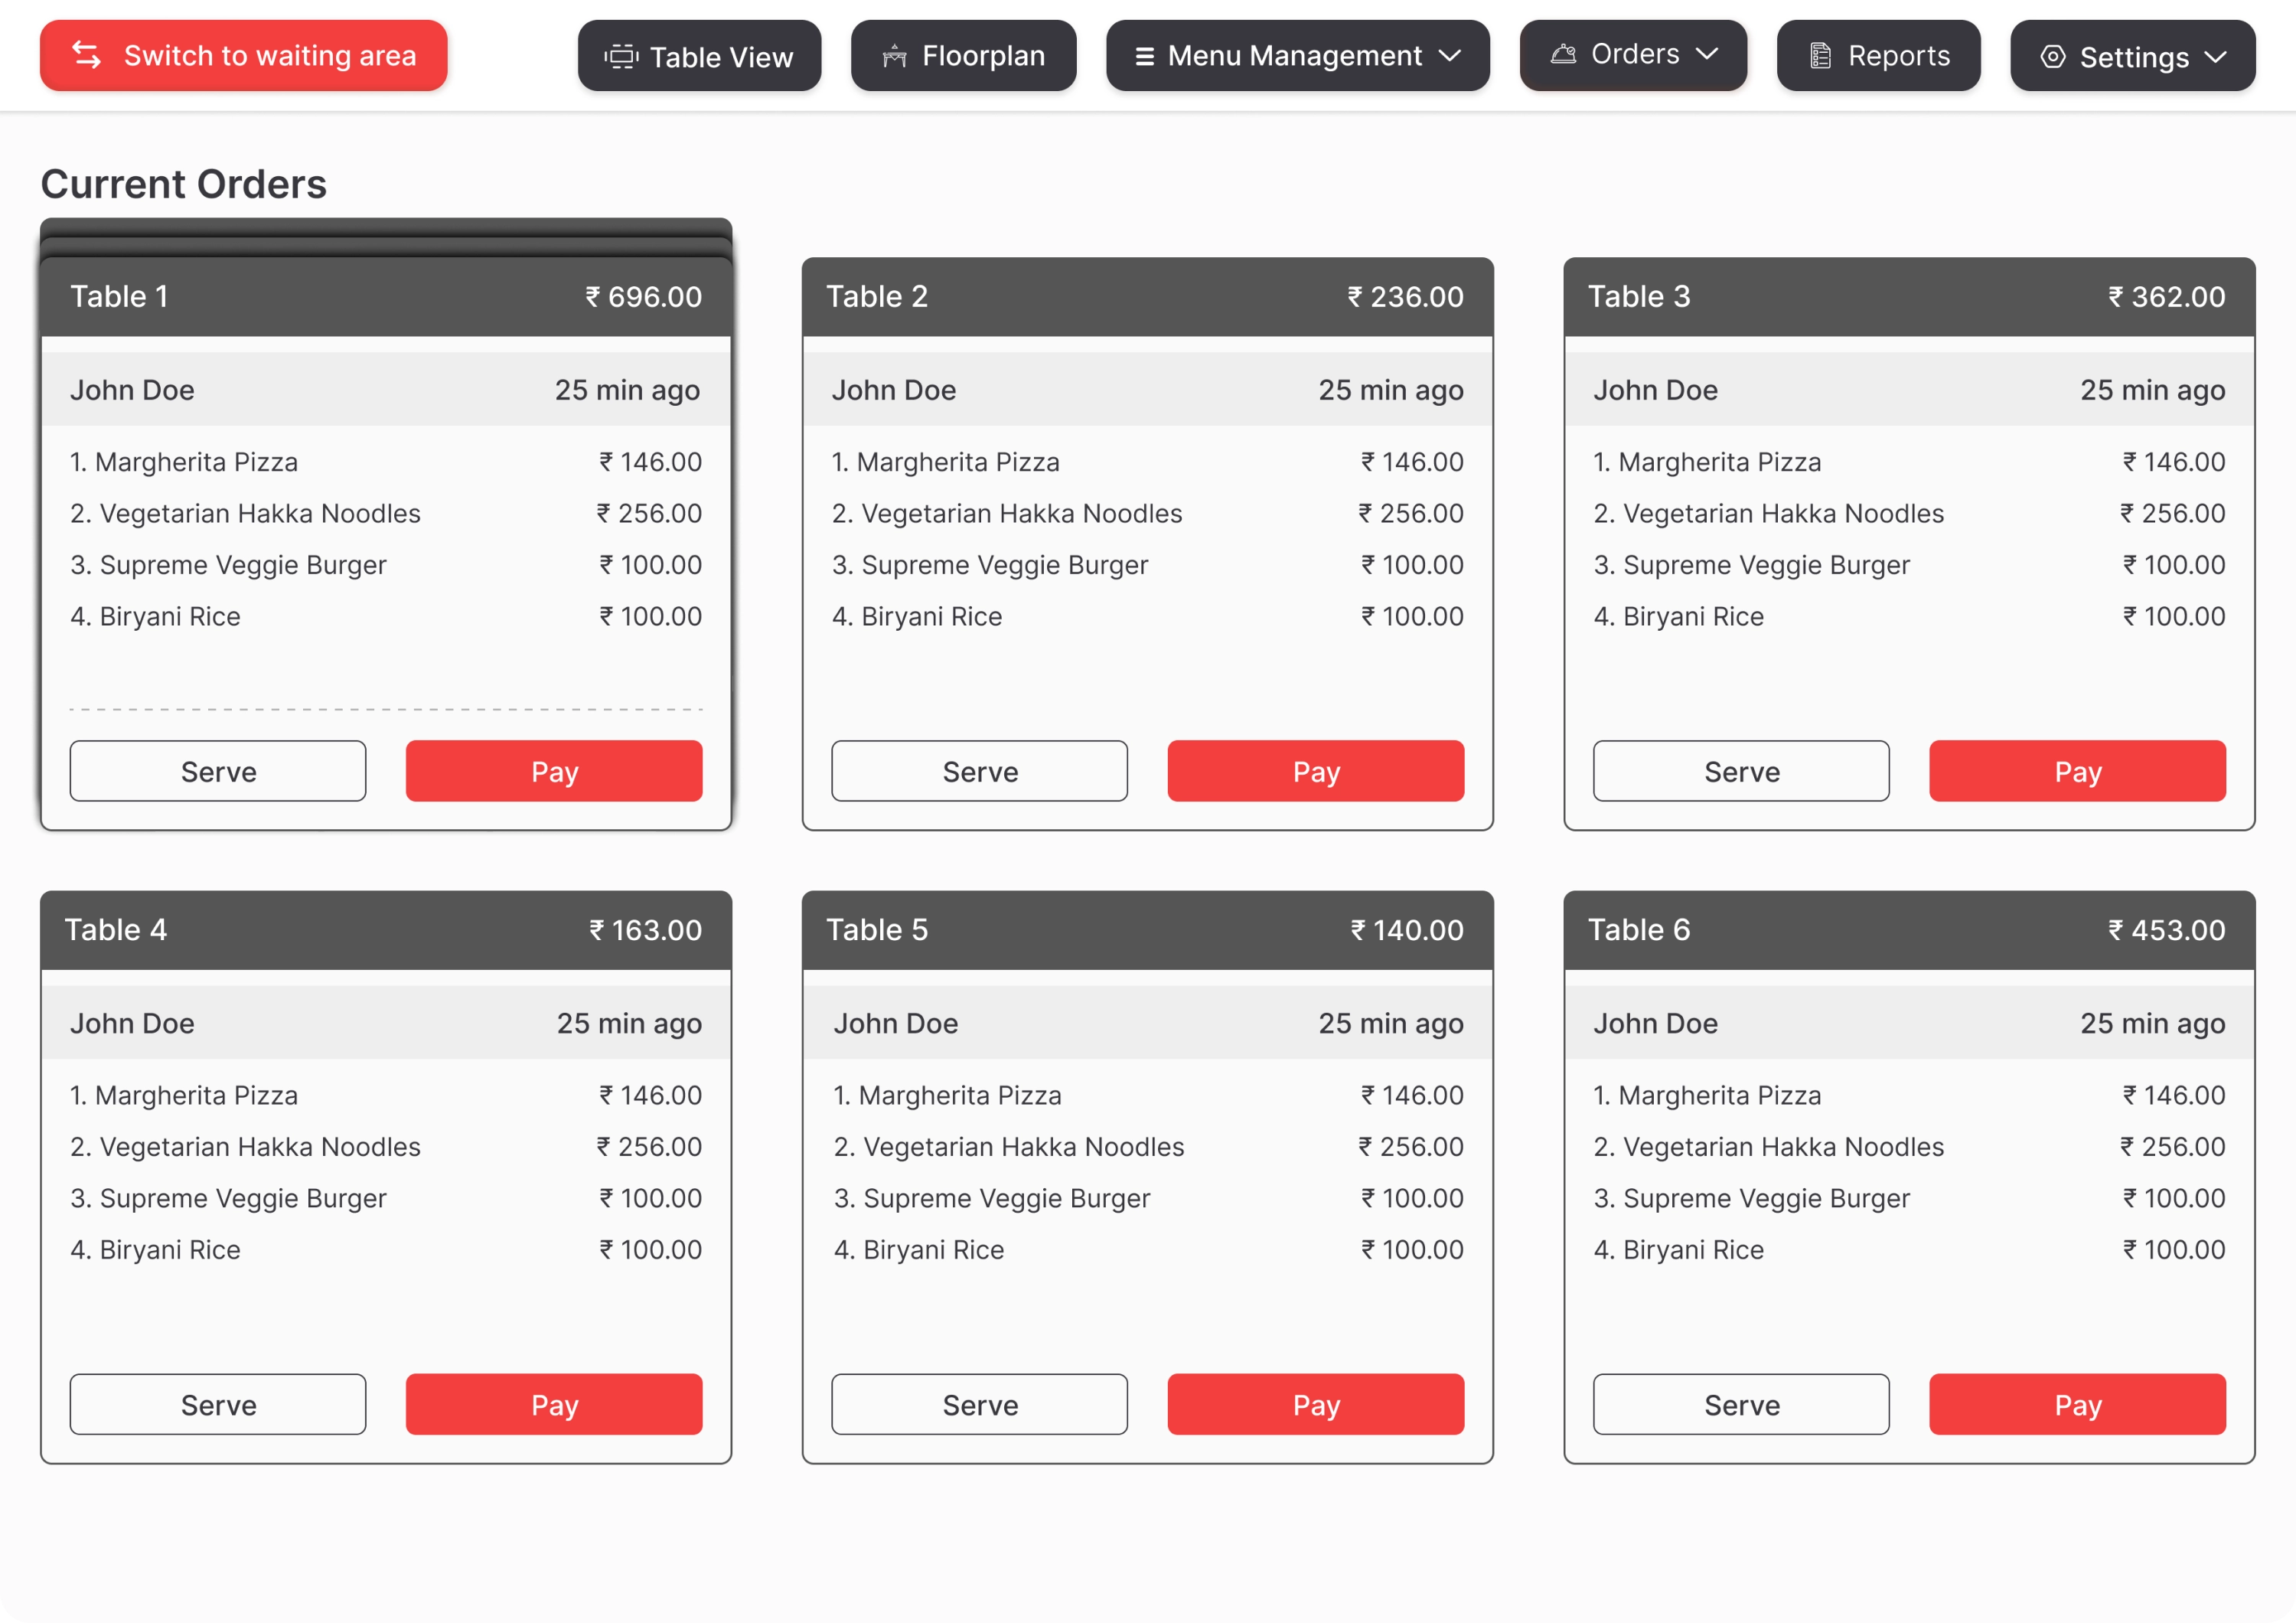Click Serve on Table 4
2296x1623 pixels.
[218, 1404]
